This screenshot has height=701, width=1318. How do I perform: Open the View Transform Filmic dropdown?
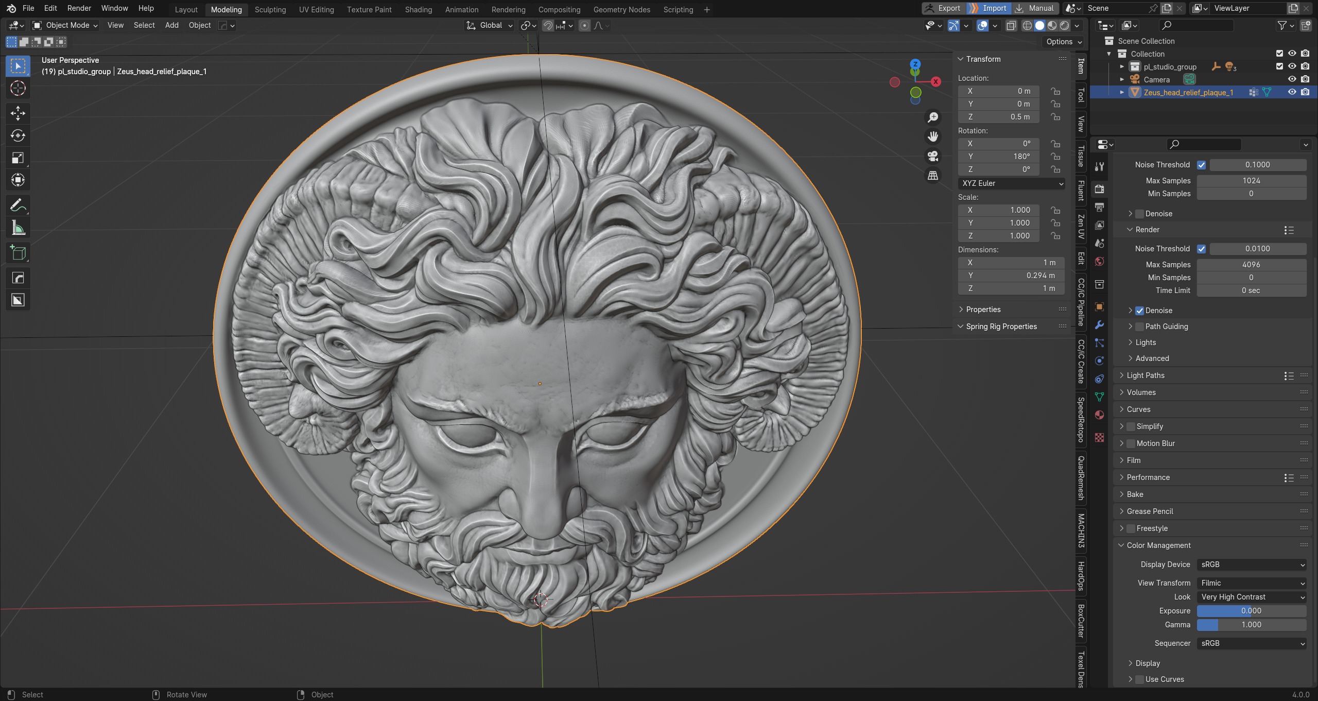pos(1252,583)
